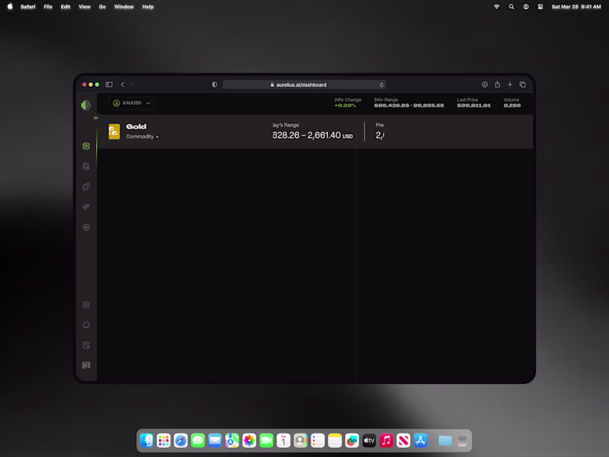Open App Store from the Dock

tap(420, 440)
